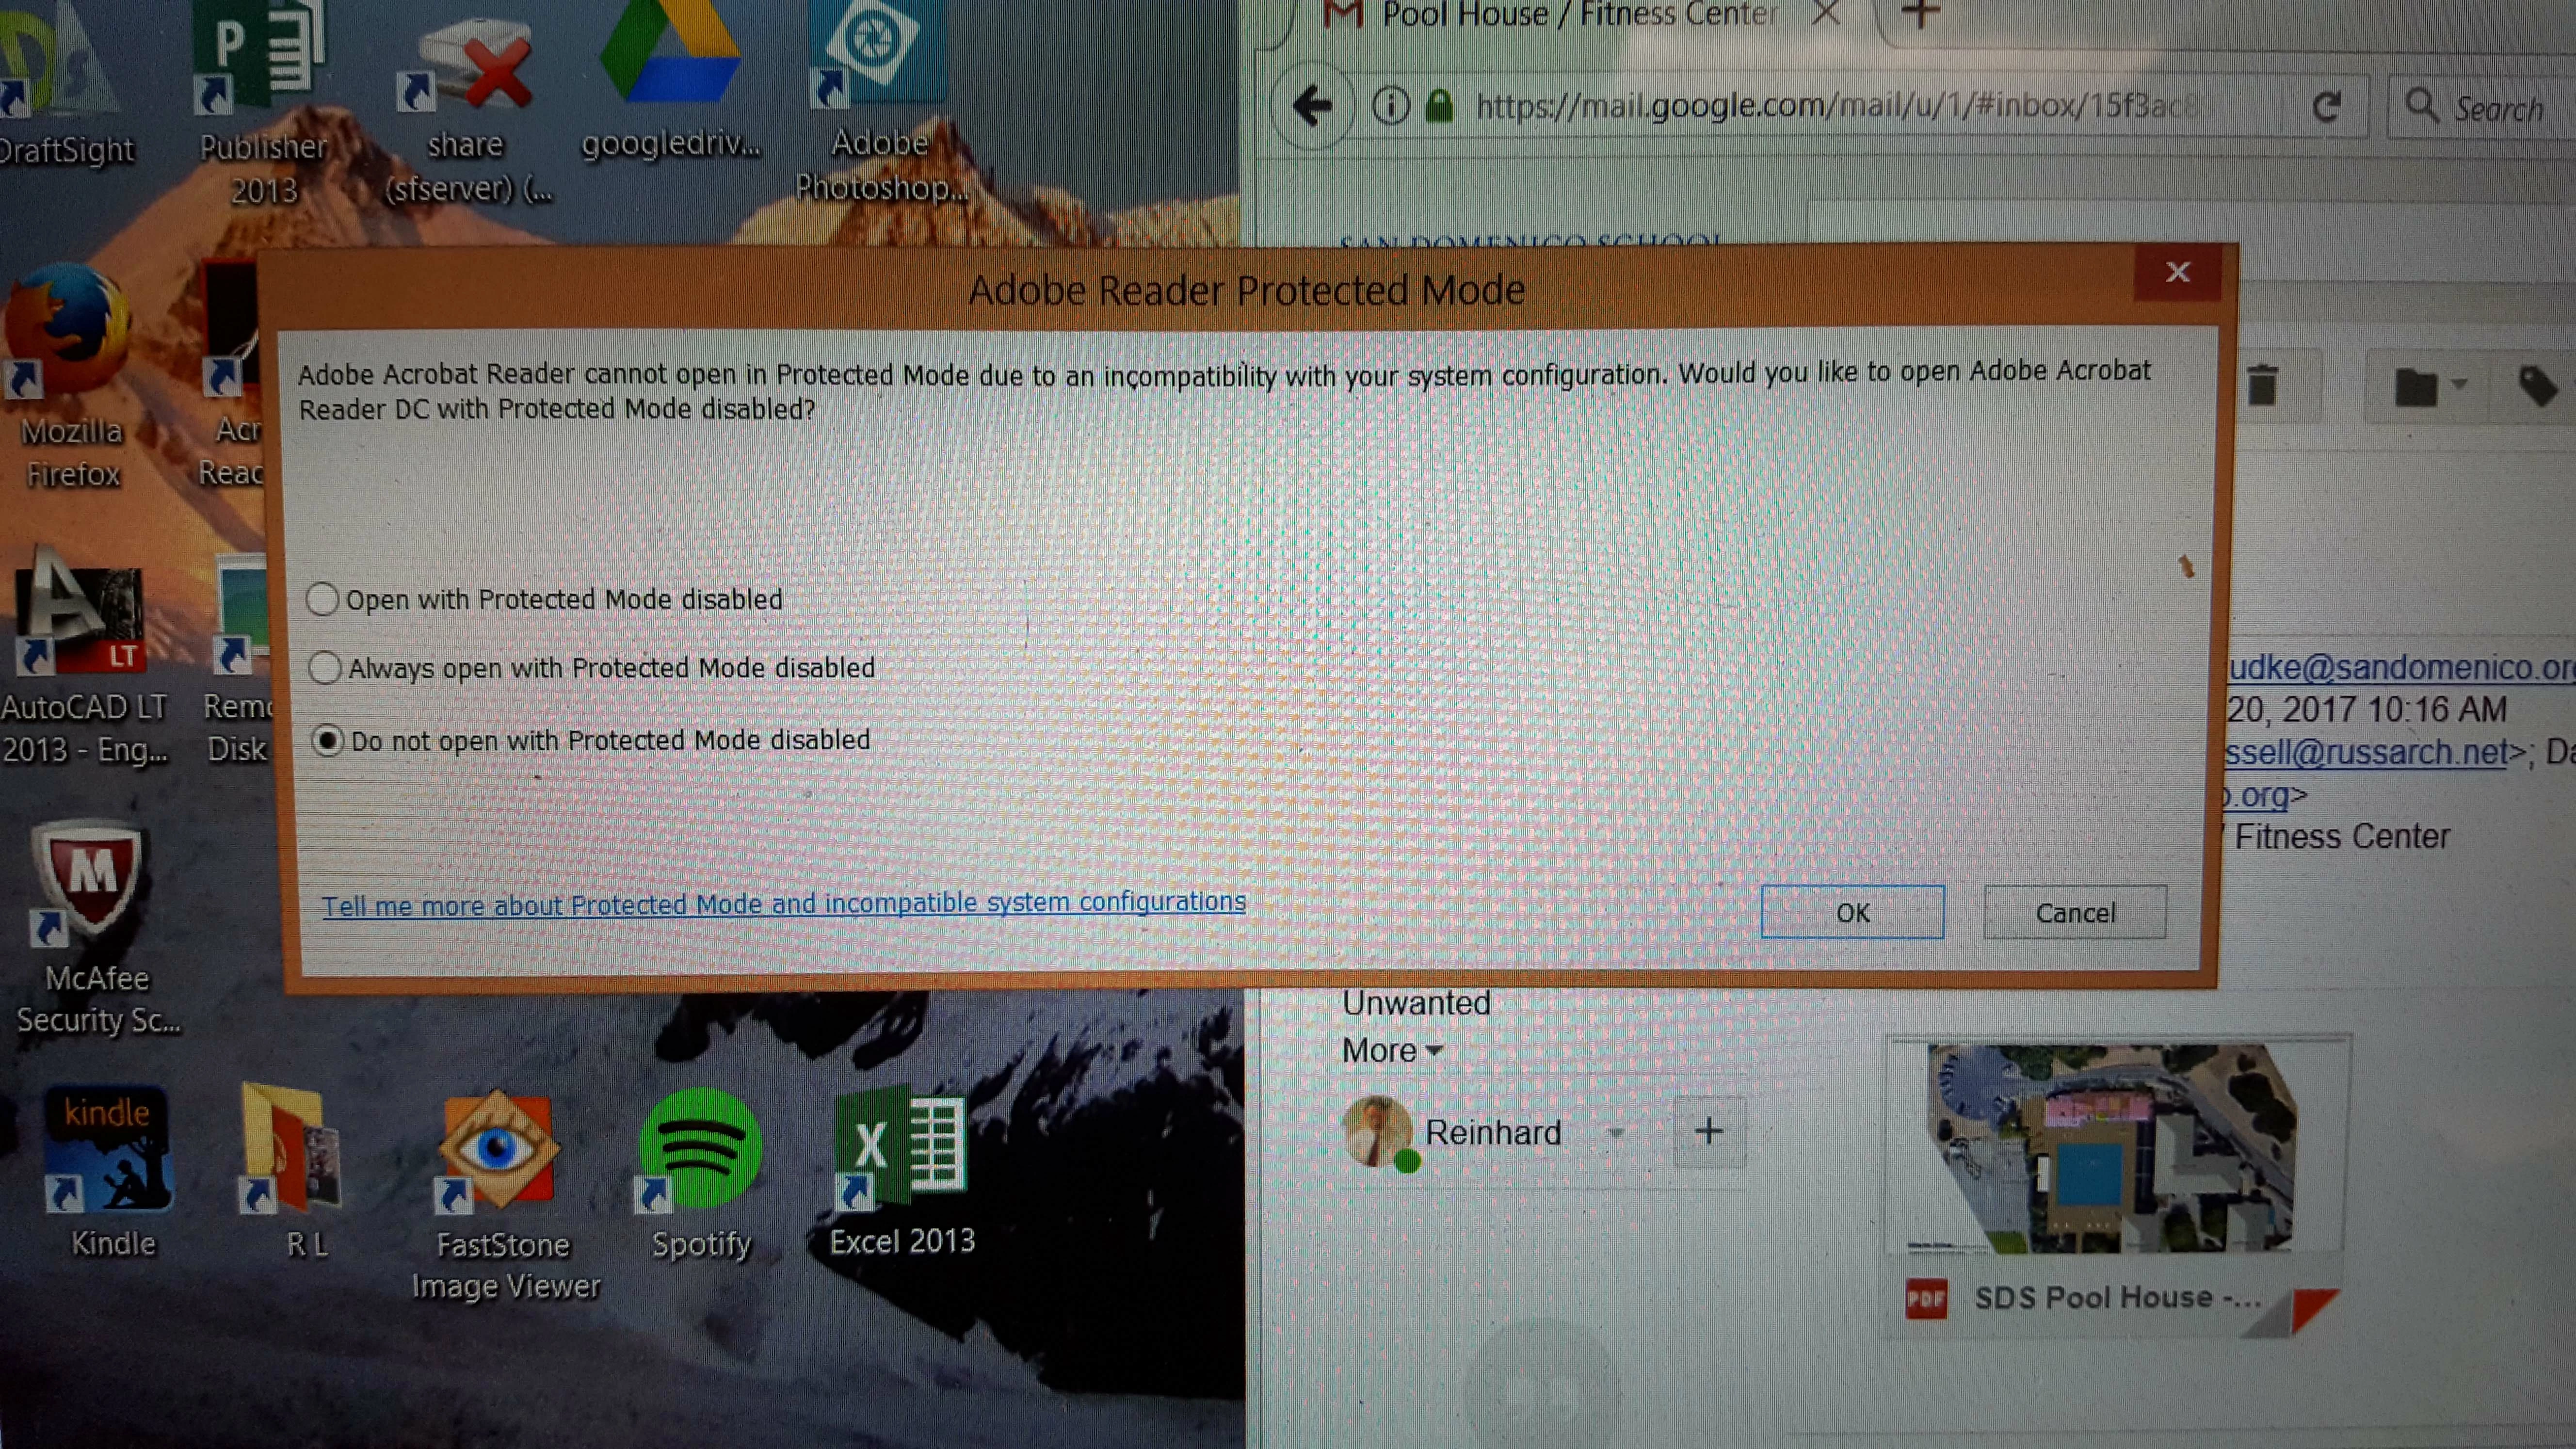
Task: Select Open with Protected Mode disabled
Action: 323,599
